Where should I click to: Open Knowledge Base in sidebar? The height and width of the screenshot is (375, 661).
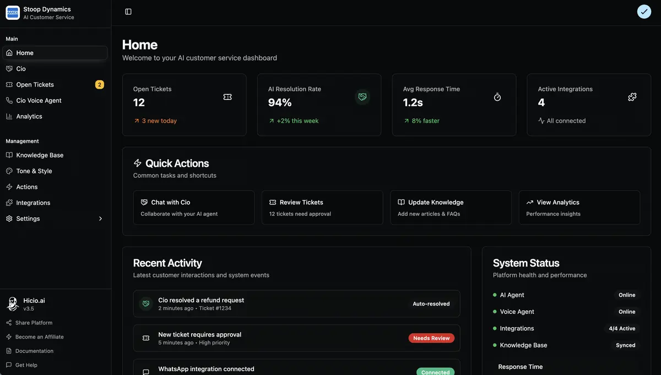click(55, 155)
